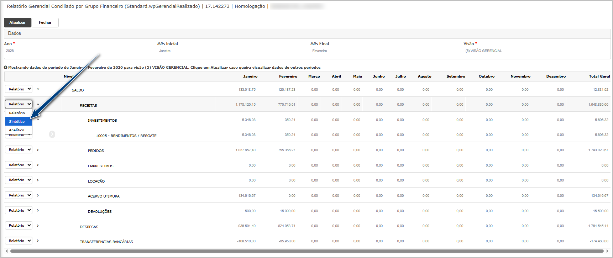
Task: Select the Sintético dropdown option
Action: click(19, 121)
